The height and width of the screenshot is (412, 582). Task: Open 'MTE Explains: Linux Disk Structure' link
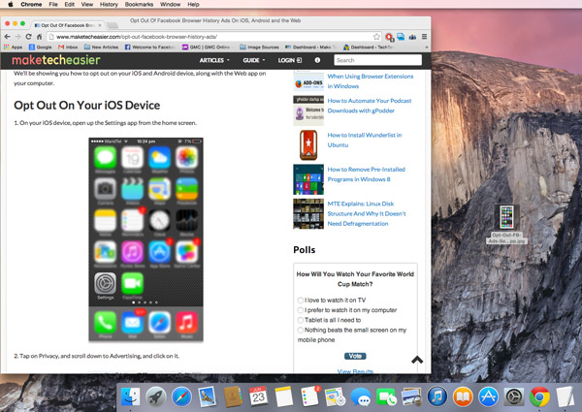pyautogui.click(x=367, y=213)
